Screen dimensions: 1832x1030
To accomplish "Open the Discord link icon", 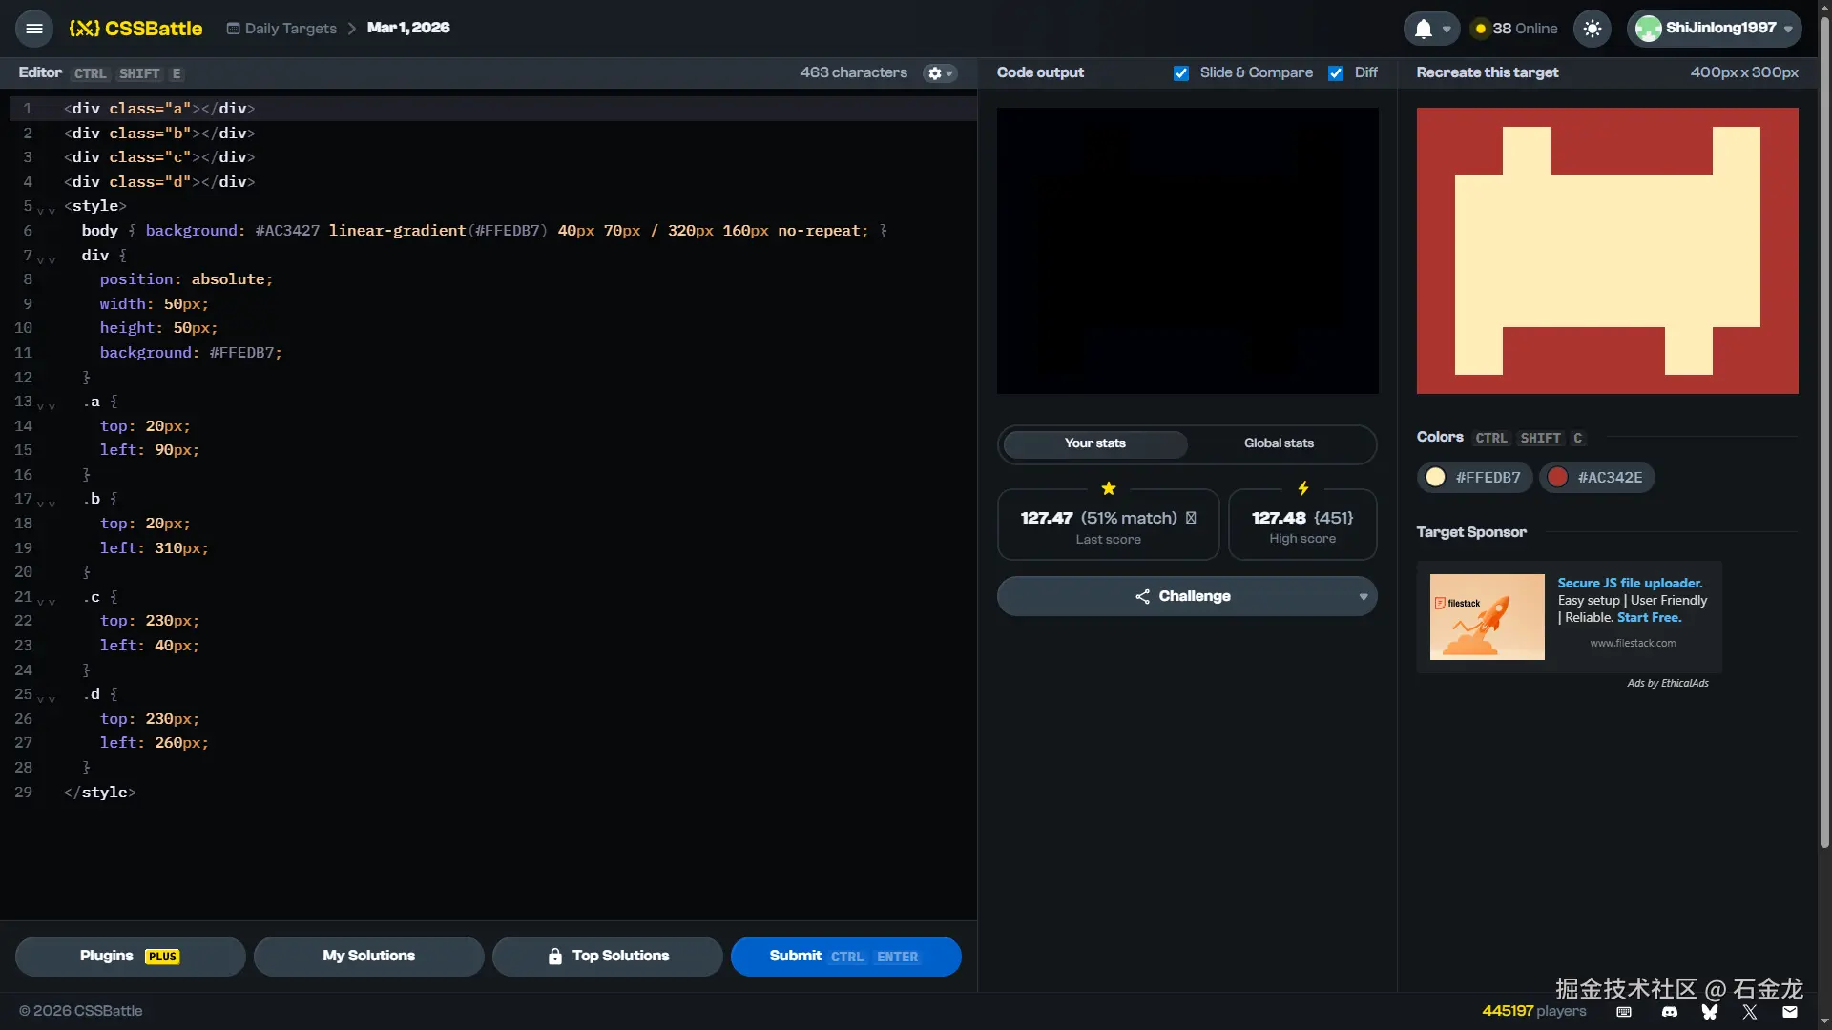I will [1669, 1012].
